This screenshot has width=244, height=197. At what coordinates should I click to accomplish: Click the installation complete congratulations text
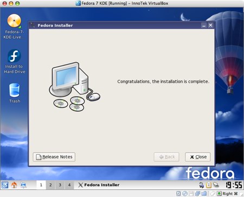163,81
